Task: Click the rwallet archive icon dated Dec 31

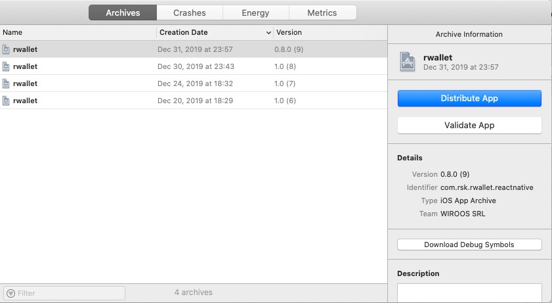Action: coord(6,49)
